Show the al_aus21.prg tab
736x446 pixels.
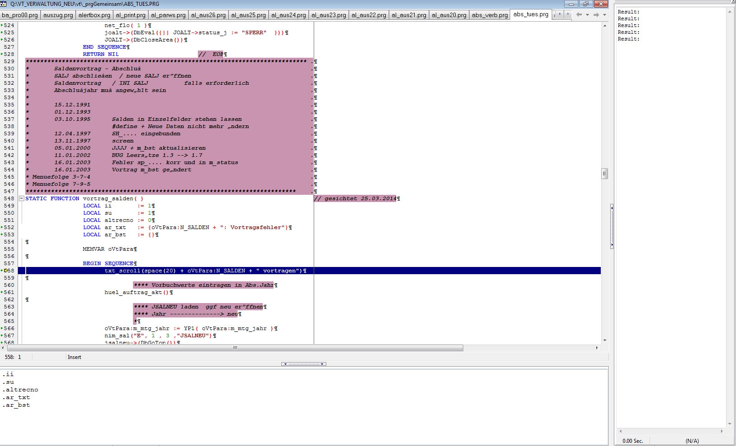(x=409, y=15)
